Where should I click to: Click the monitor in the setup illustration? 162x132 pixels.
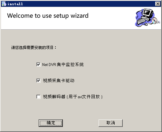tap(148, 14)
